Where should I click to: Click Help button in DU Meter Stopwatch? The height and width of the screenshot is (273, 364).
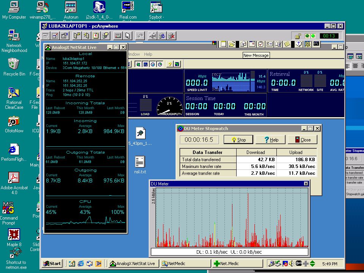(270, 140)
